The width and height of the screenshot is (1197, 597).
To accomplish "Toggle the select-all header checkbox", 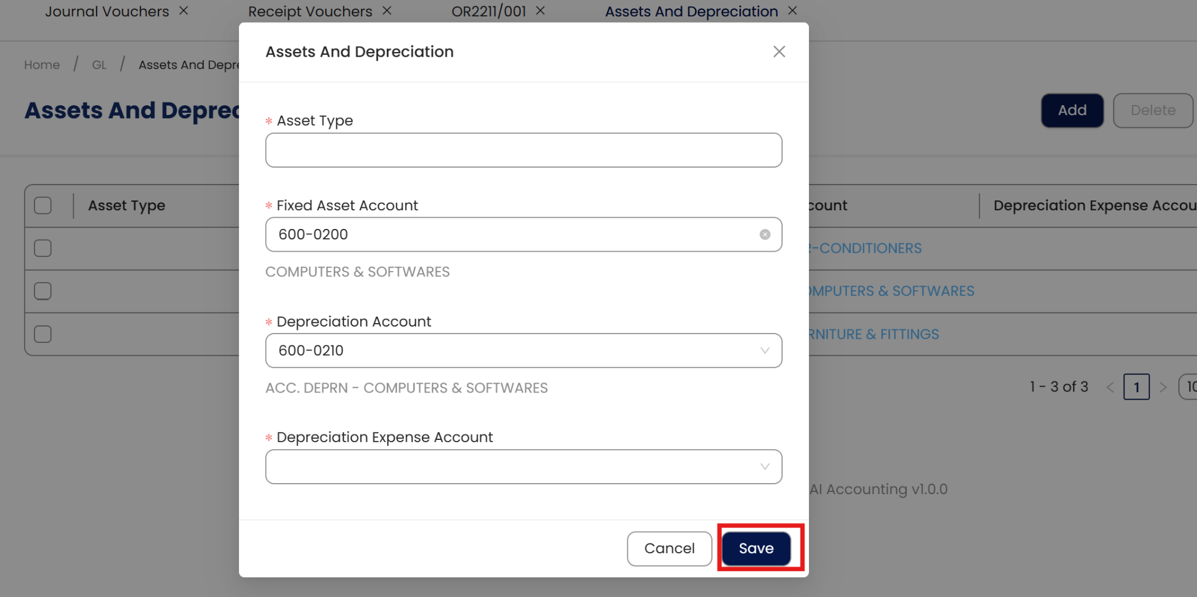I will pos(43,206).
